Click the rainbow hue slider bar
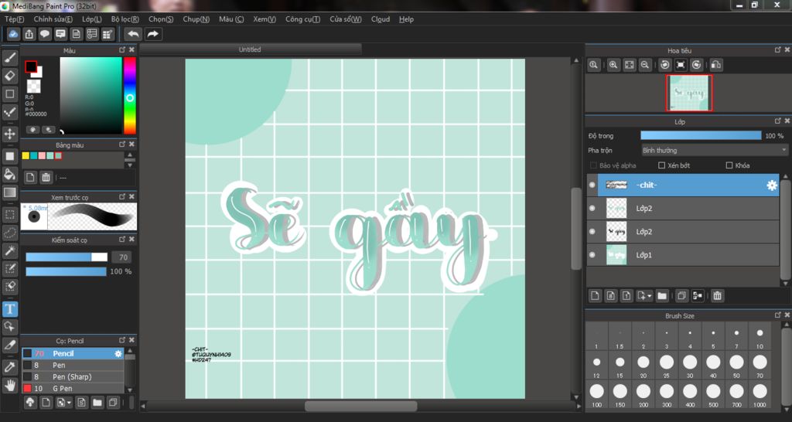The image size is (792, 422). click(130, 95)
